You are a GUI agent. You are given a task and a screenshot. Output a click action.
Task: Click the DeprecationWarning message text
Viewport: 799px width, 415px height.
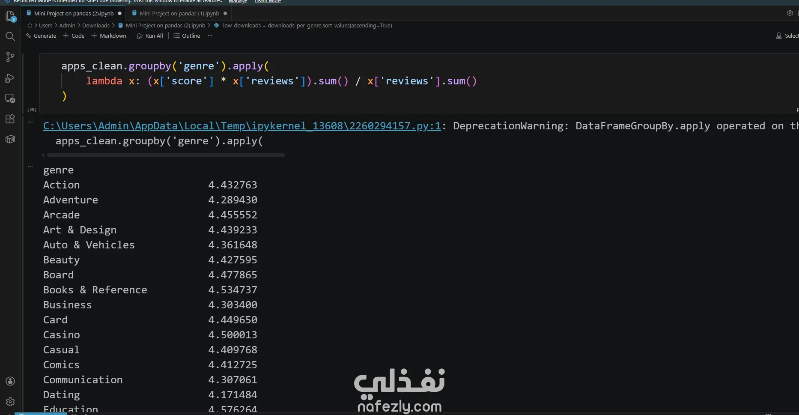pos(626,126)
